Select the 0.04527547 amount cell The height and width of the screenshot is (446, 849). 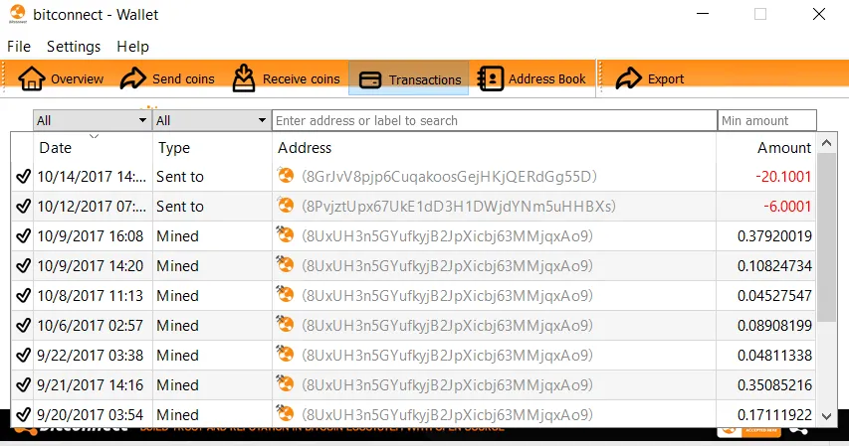click(x=774, y=296)
